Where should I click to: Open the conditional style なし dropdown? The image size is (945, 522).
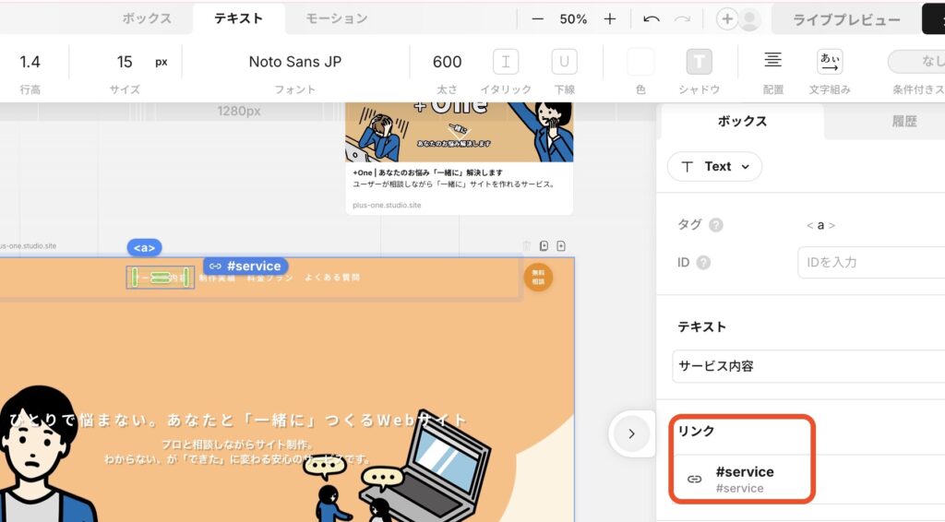click(916, 61)
